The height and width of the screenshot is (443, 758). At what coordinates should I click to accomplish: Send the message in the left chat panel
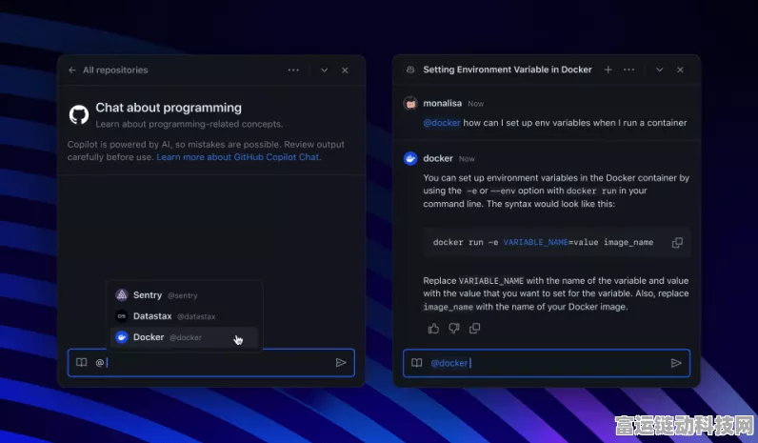(341, 362)
